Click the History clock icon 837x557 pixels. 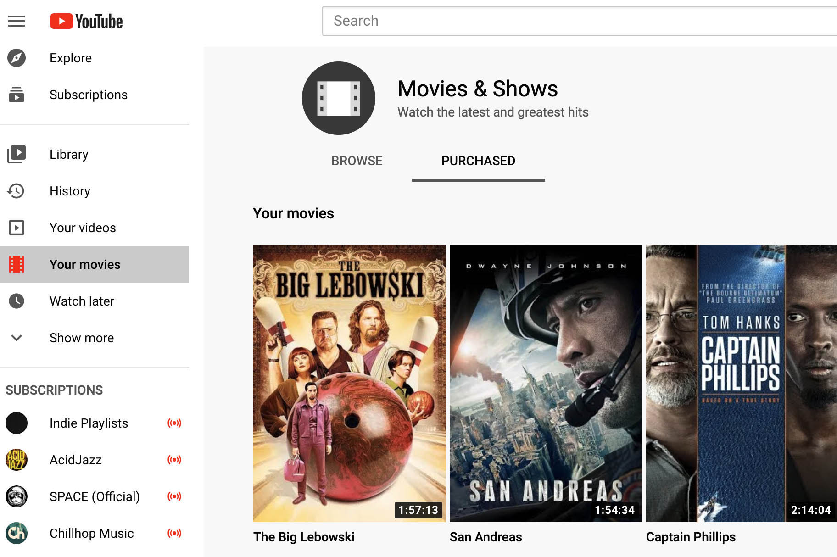pos(17,191)
